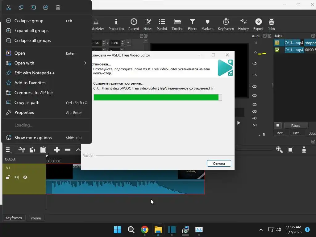
Task: Select Collapse all groups menu item
Action: pyautogui.click(x=46, y=40)
